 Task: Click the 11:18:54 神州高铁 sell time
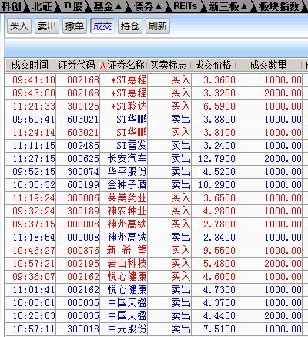34,238
